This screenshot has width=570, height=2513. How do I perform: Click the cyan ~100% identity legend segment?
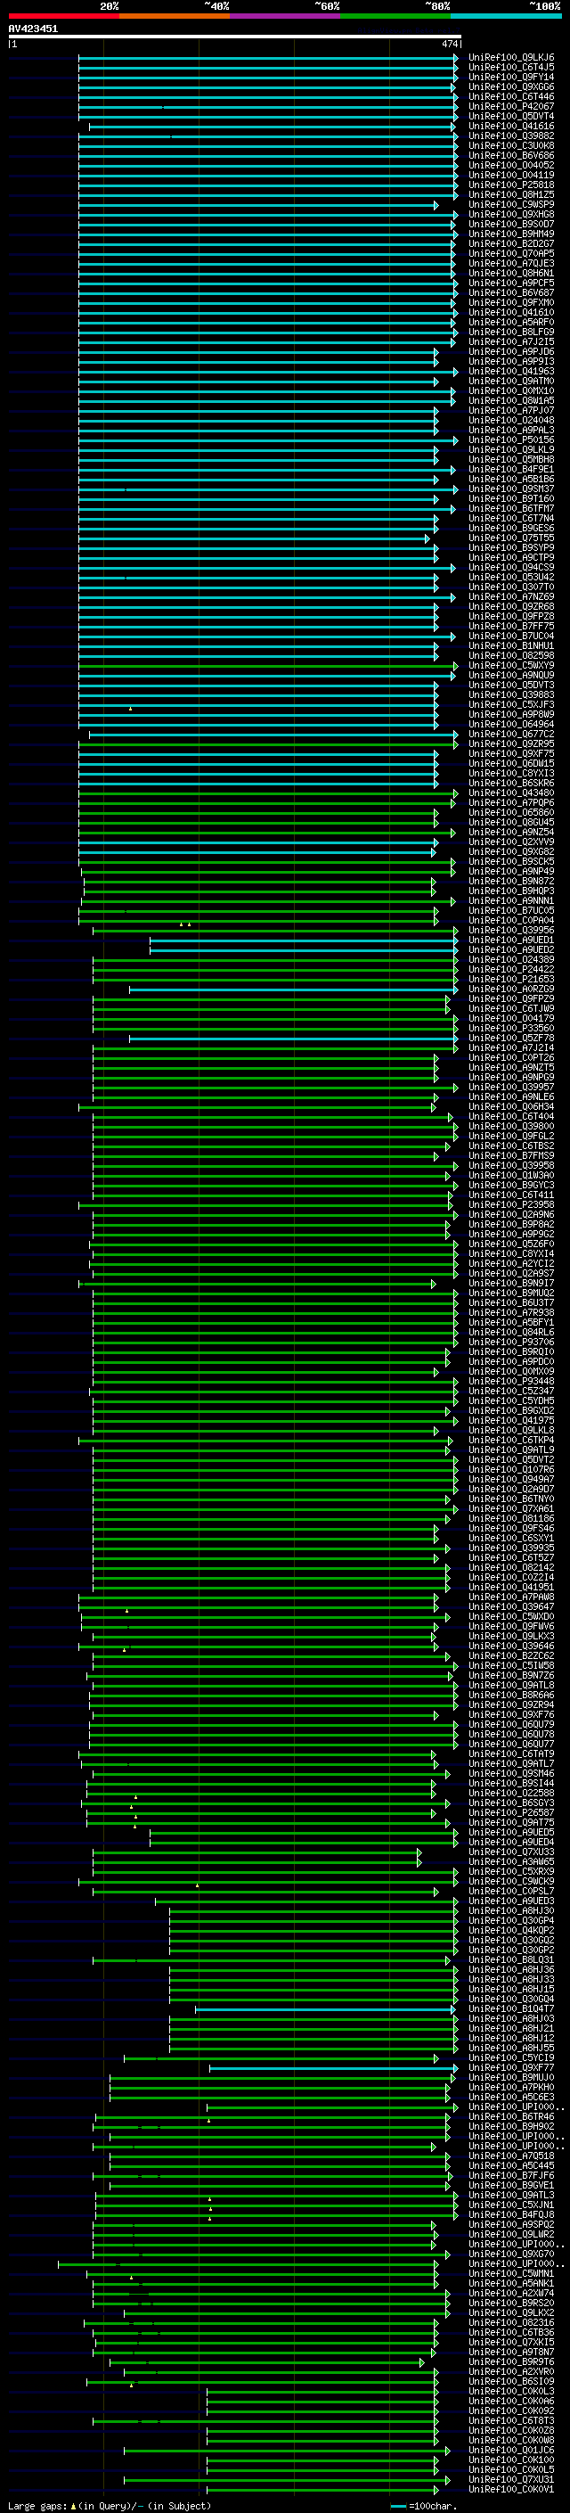pos(506,16)
